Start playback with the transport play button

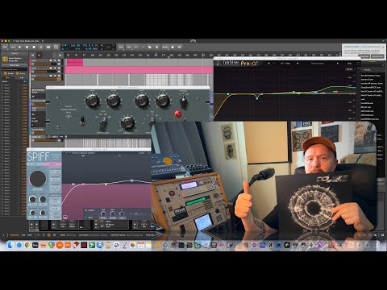pyautogui.click(x=20, y=47)
